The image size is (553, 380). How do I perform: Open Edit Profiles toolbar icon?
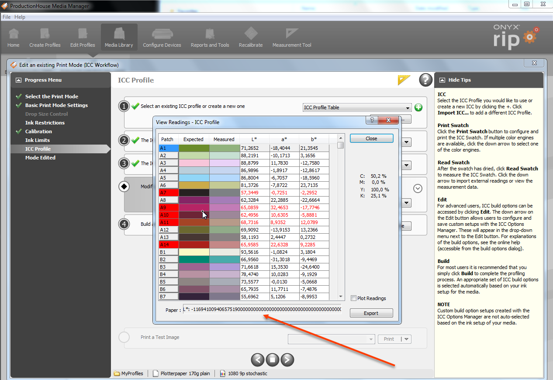(x=83, y=38)
